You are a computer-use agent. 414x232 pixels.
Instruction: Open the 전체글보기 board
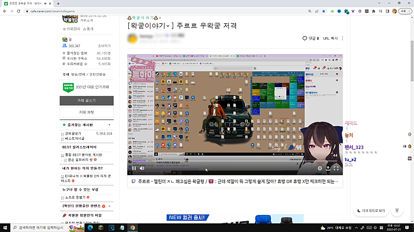pyautogui.click(x=73, y=134)
